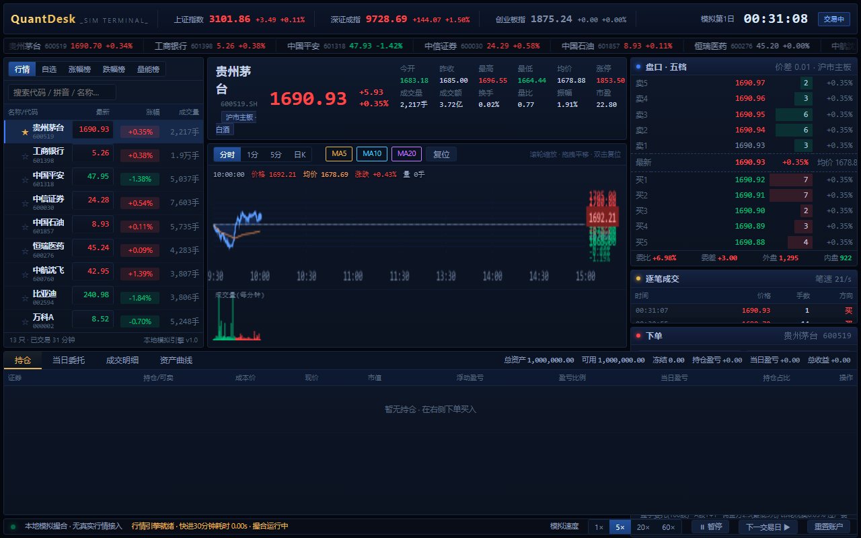Focus the stock search input field

(62, 92)
